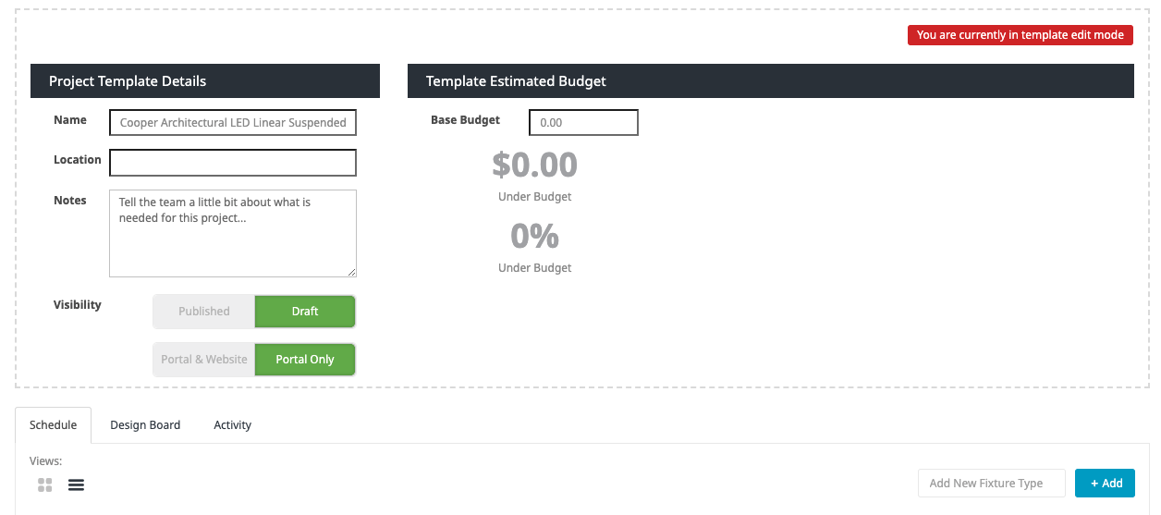This screenshot has height=515, width=1161.
Task: Focus the template Name field
Action: pyautogui.click(x=232, y=122)
